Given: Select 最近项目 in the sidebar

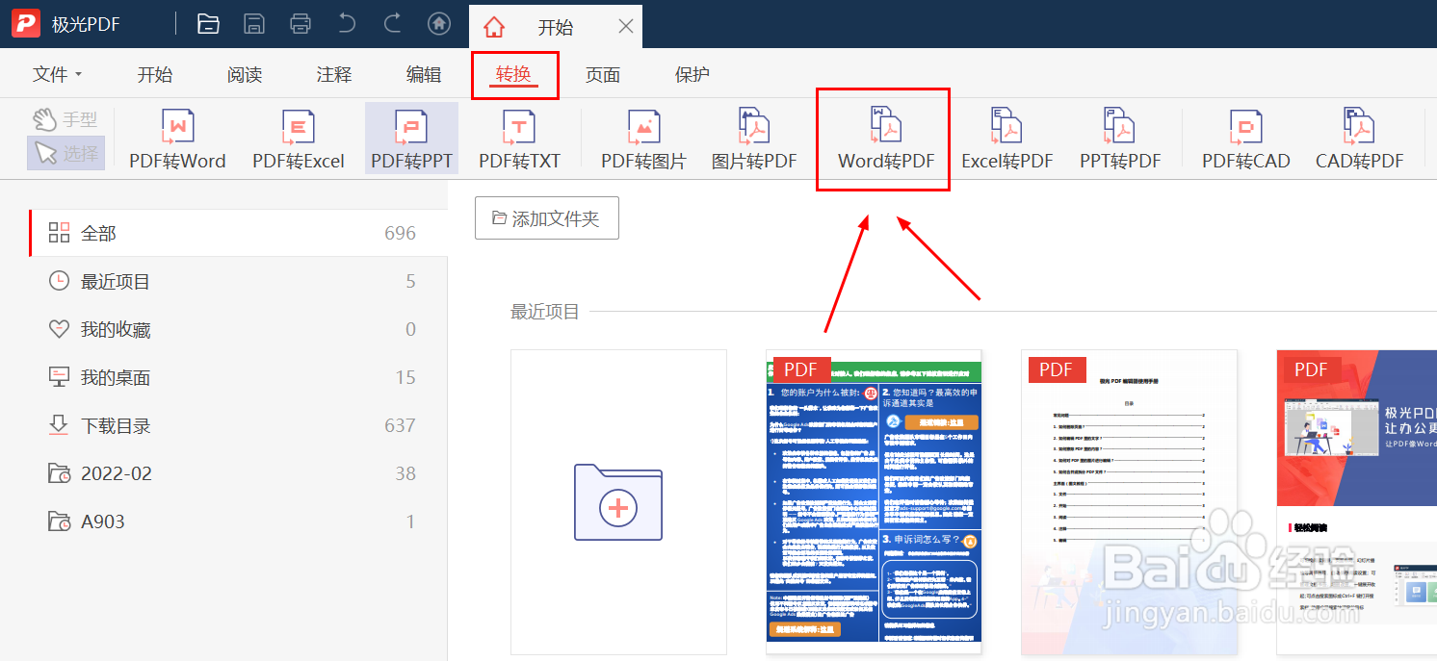Looking at the screenshot, I should tap(238, 281).
